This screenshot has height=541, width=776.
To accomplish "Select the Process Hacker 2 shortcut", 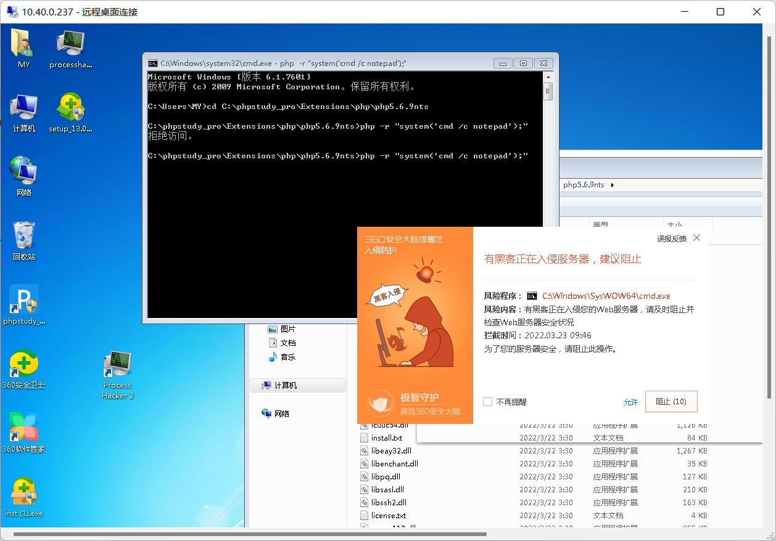I will (118, 375).
